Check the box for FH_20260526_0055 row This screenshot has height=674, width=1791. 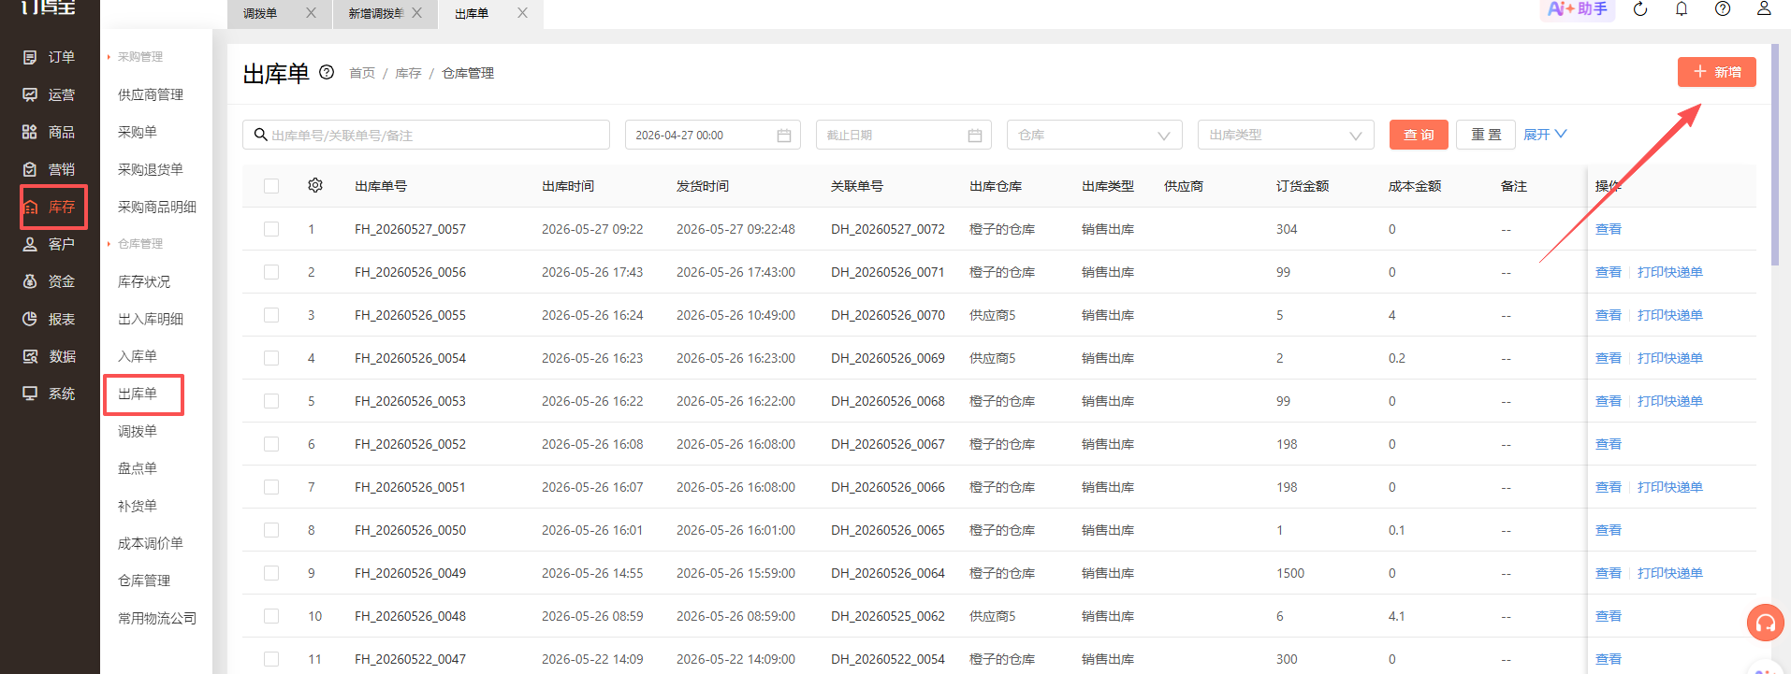pyautogui.click(x=271, y=315)
